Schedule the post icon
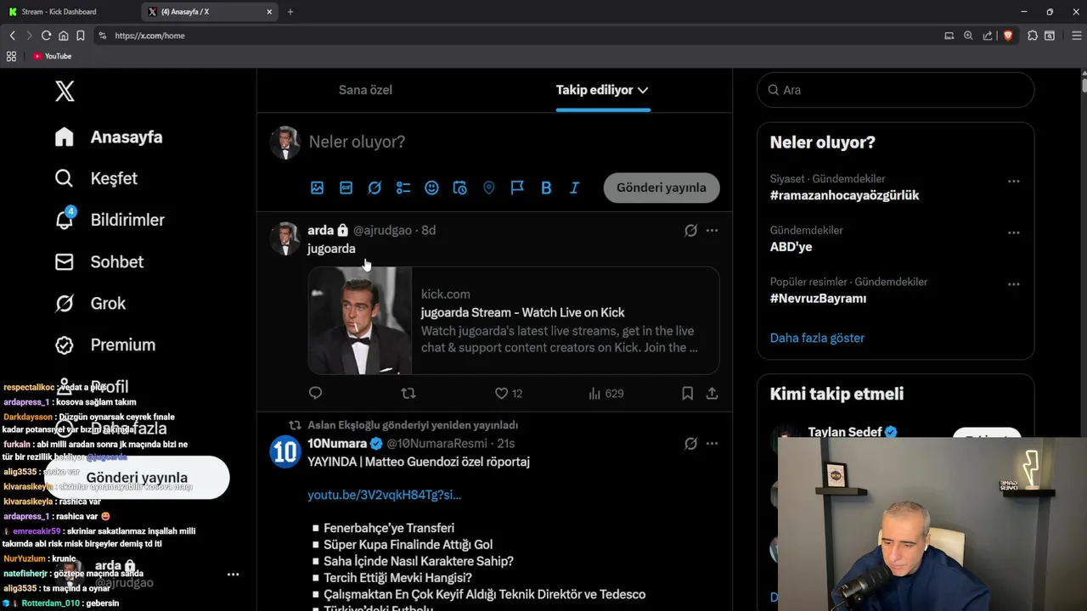Viewport: 1087px width, 611px height. pos(460,188)
